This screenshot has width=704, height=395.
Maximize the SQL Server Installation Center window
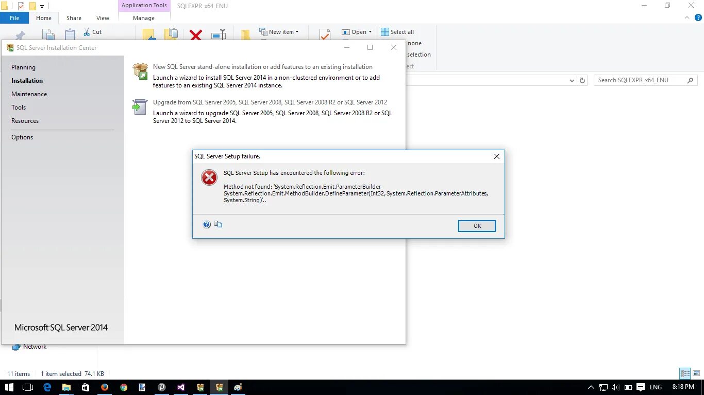(370, 47)
